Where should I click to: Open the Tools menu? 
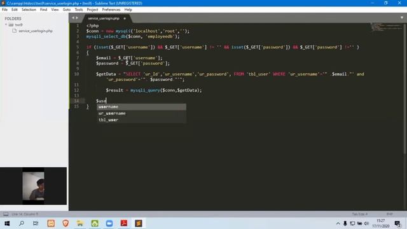(x=79, y=10)
